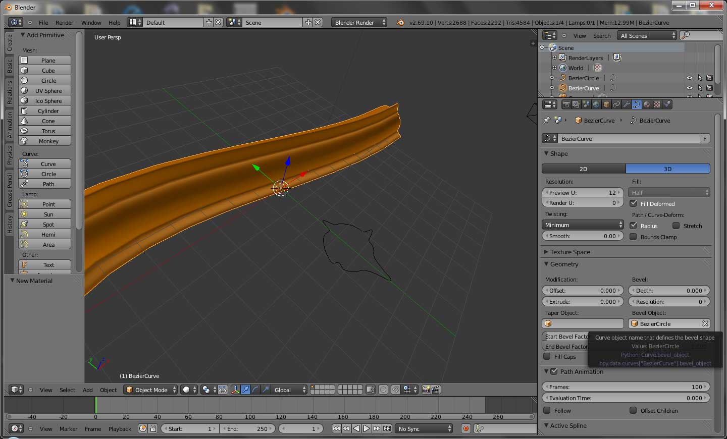Enable the Offset Children checkbox
Image resolution: width=727 pixels, height=439 pixels.
633,410
